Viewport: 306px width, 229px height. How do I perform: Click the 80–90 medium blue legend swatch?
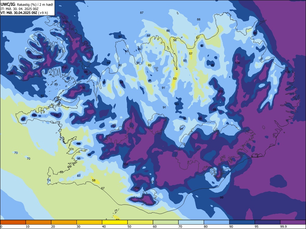(x=217, y=222)
